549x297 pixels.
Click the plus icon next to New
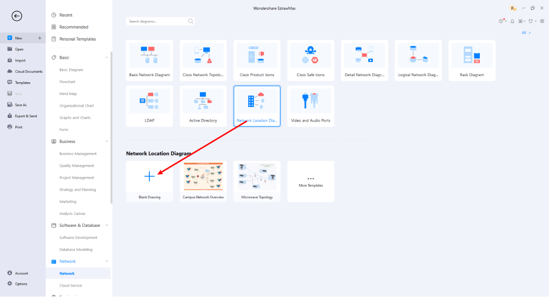click(40, 38)
